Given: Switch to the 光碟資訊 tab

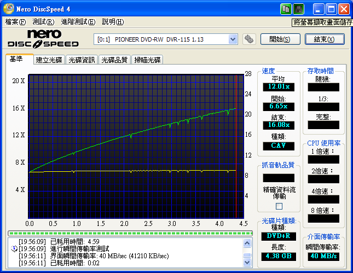Looking at the screenshot, I should (x=82, y=60).
